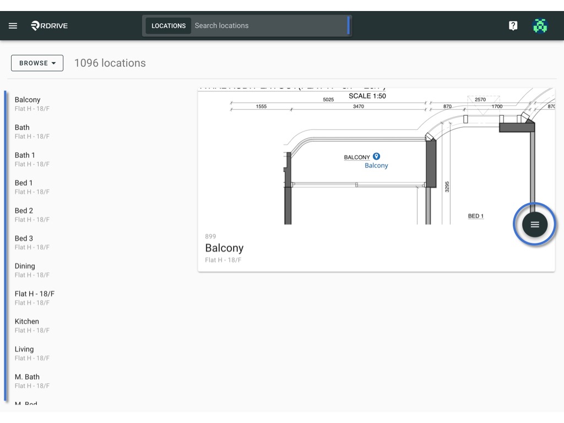Click the Balcony map pin marker
The image size is (564, 423).
376,156
